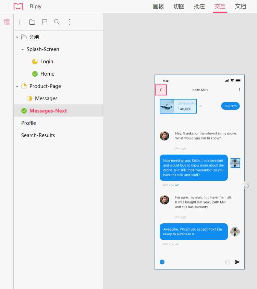Image resolution: width=257 pixels, height=289 pixels.
Task: Collapse the 分组 group
Action: click(17, 37)
